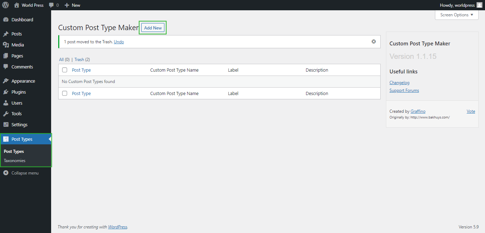Viewport: 485px width, 233px height.
Task: Check the select-all checkbox in table header
Action: (64, 70)
